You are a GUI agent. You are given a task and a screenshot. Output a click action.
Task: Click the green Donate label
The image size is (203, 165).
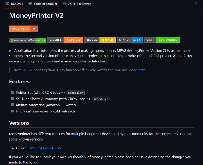click(41, 40)
